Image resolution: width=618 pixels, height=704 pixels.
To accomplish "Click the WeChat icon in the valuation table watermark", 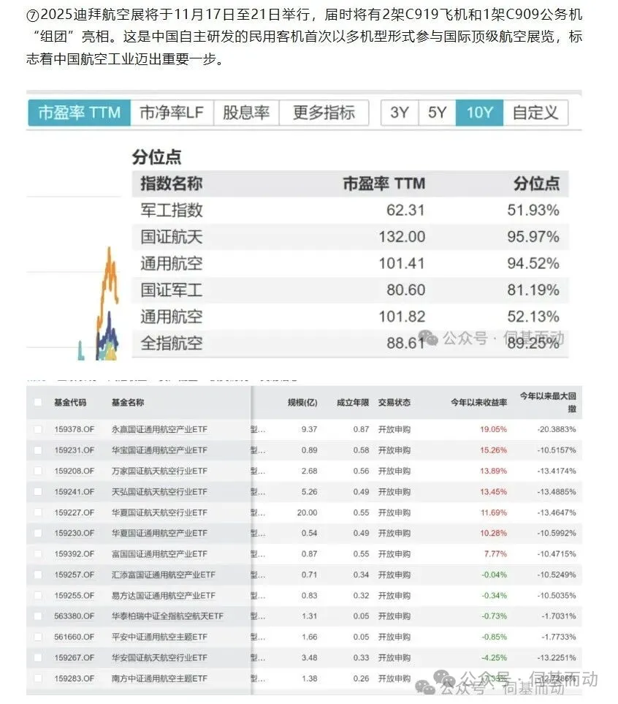I will pos(432,338).
